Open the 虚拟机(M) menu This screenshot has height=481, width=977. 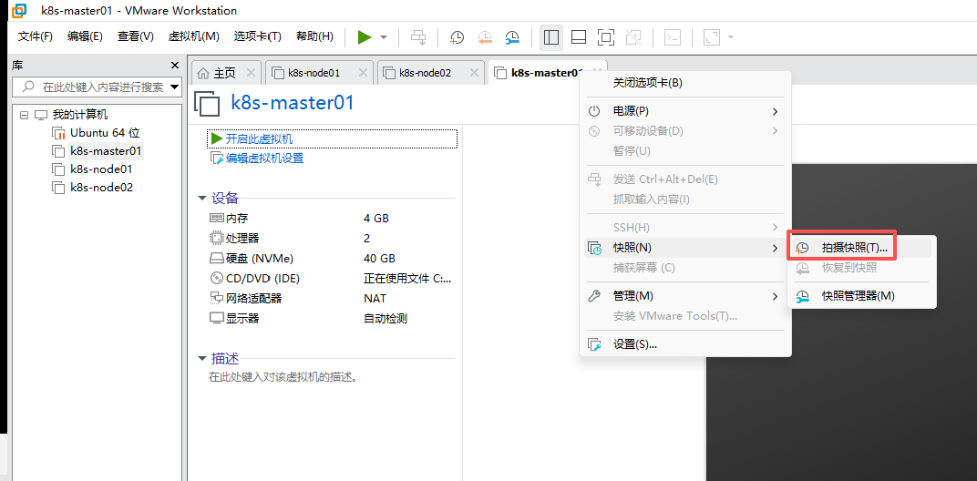pyautogui.click(x=194, y=36)
